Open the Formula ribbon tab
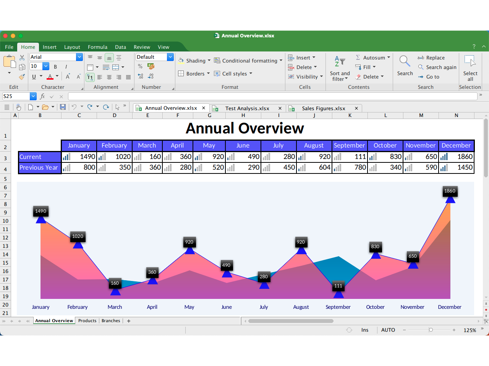 tap(97, 47)
